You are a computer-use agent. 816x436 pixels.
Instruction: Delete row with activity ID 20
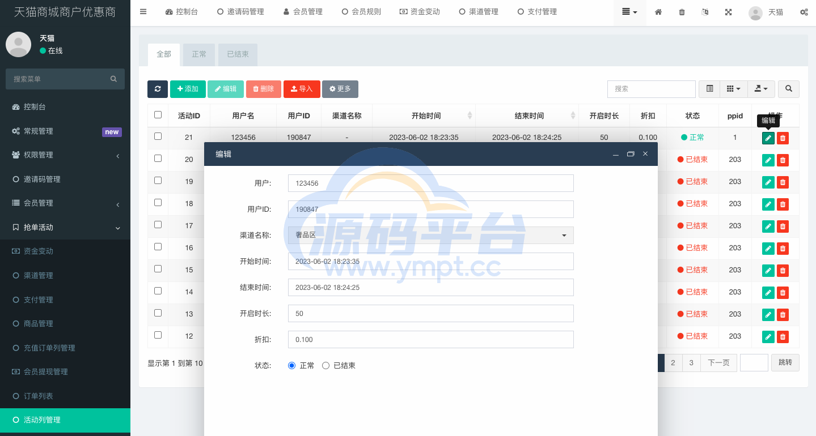(x=783, y=160)
